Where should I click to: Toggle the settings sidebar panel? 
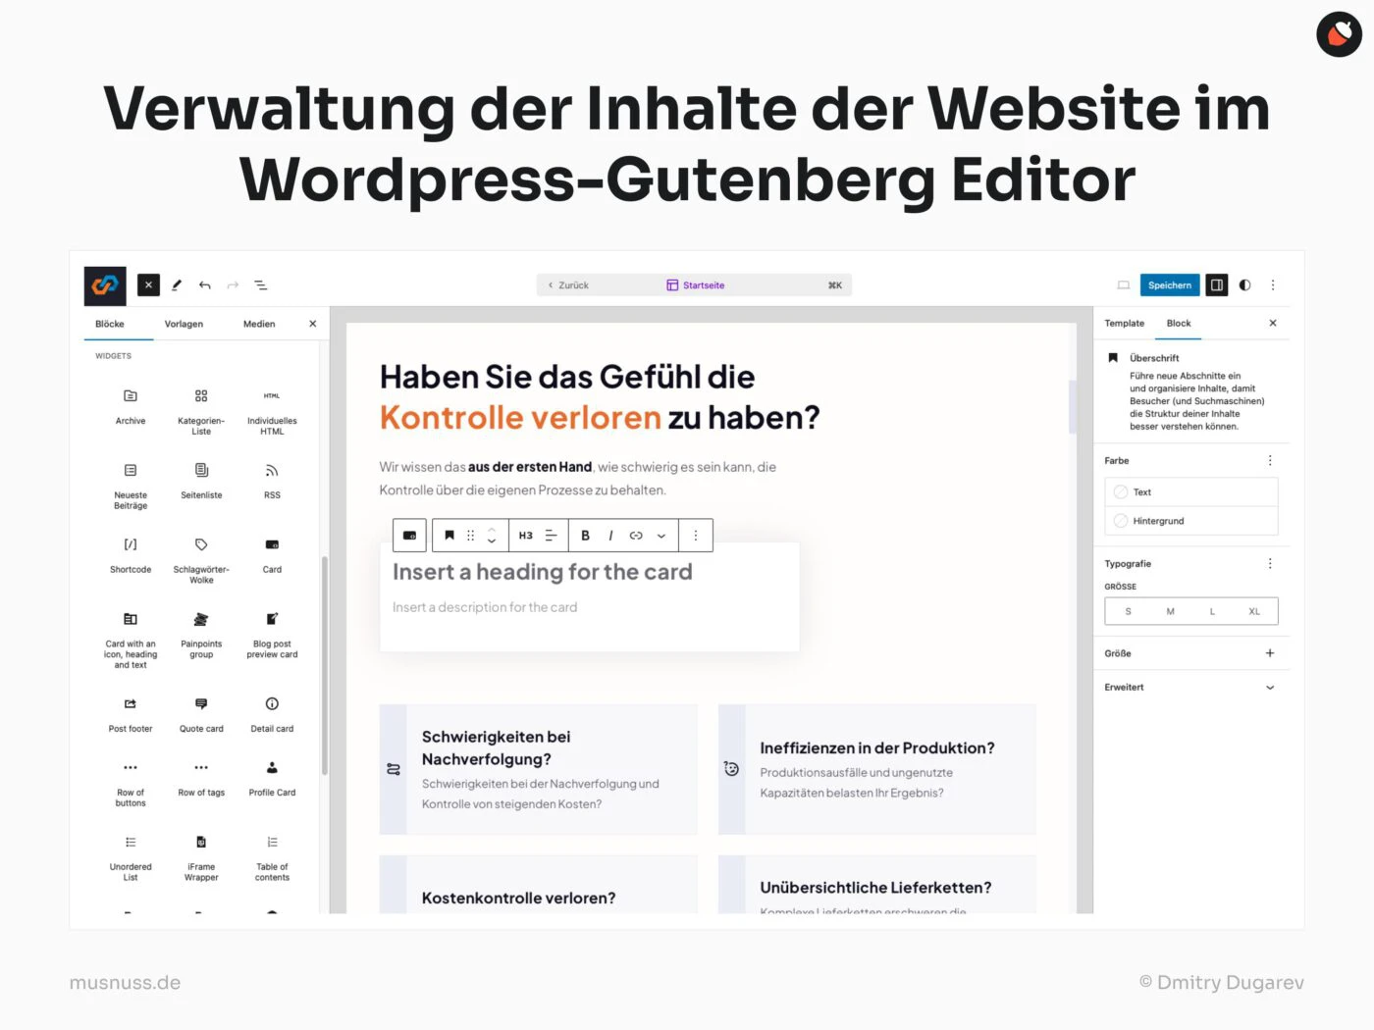(1217, 285)
